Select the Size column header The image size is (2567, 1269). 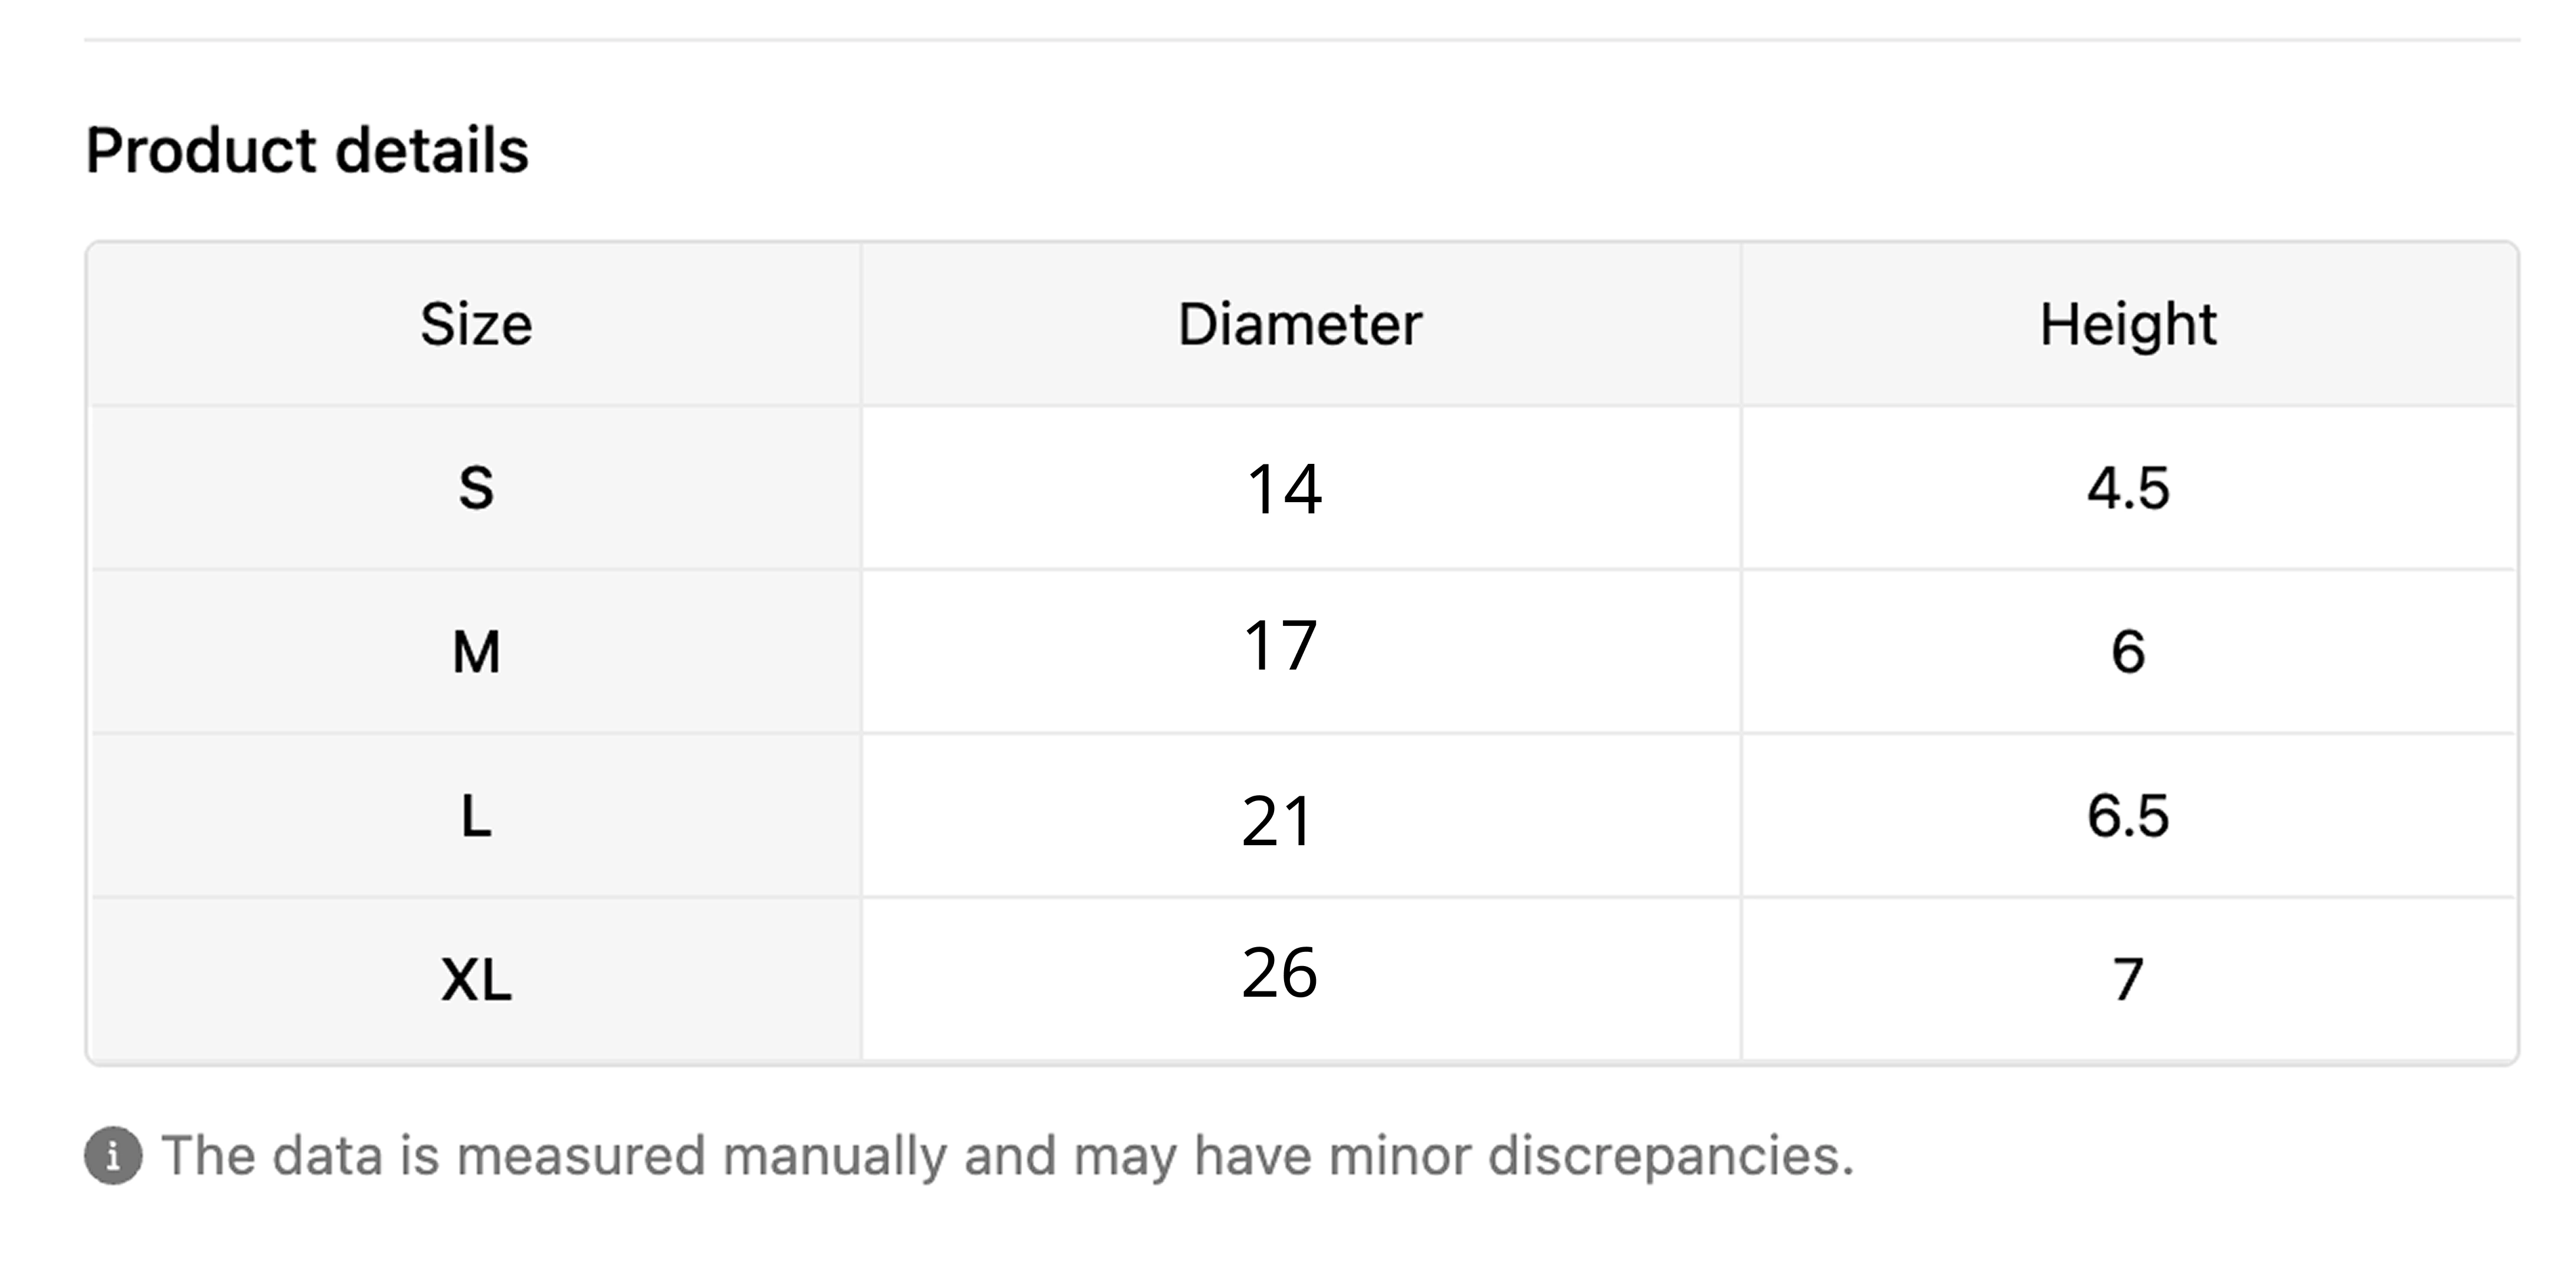tap(476, 324)
